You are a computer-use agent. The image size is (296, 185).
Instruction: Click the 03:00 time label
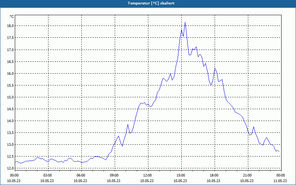tap(48, 175)
